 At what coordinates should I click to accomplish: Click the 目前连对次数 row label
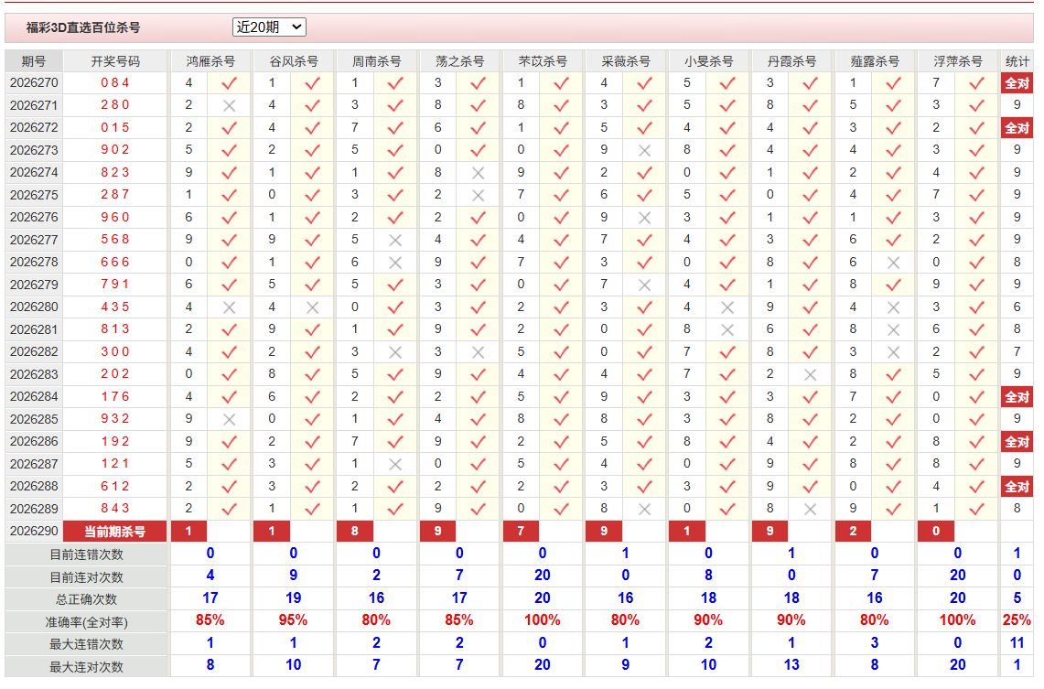click(86, 577)
